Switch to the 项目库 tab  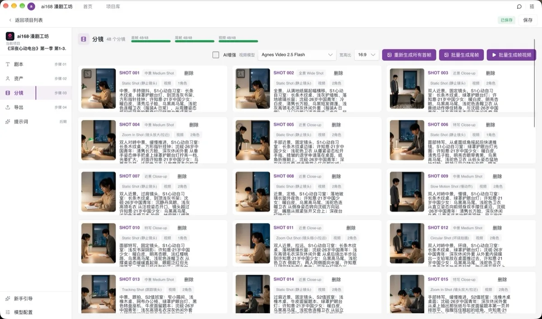(x=113, y=7)
